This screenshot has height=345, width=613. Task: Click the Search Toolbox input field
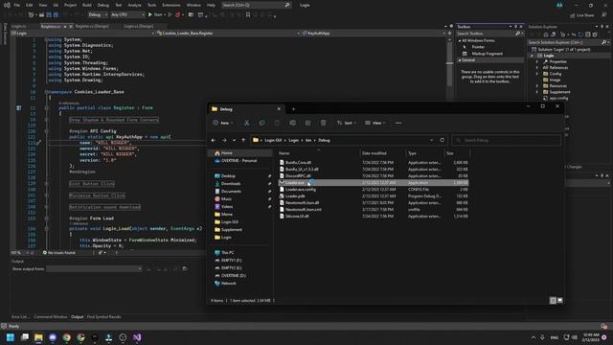coord(486,34)
